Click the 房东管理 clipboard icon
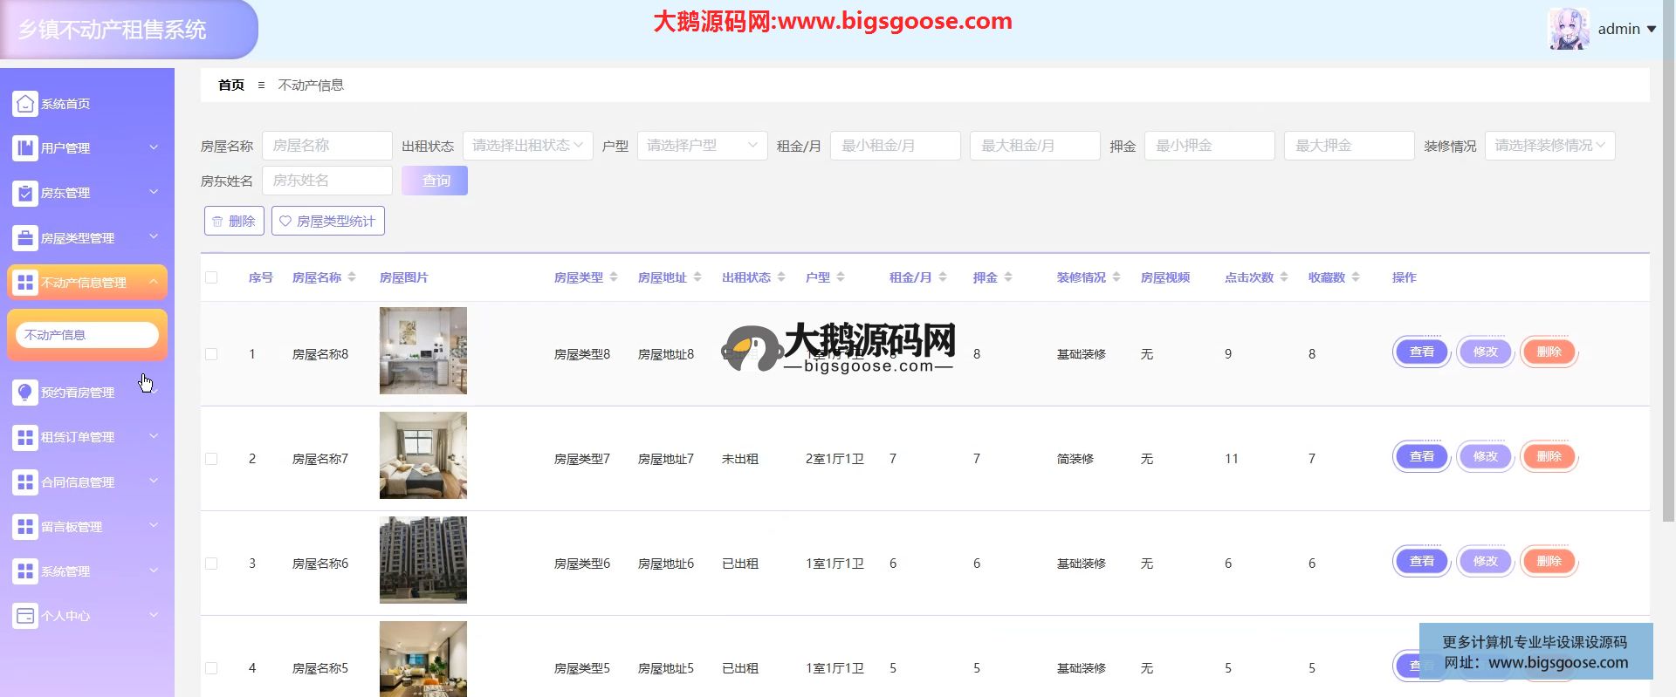Image resolution: width=1676 pixels, height=697 pixels. (x=25, y=193)
